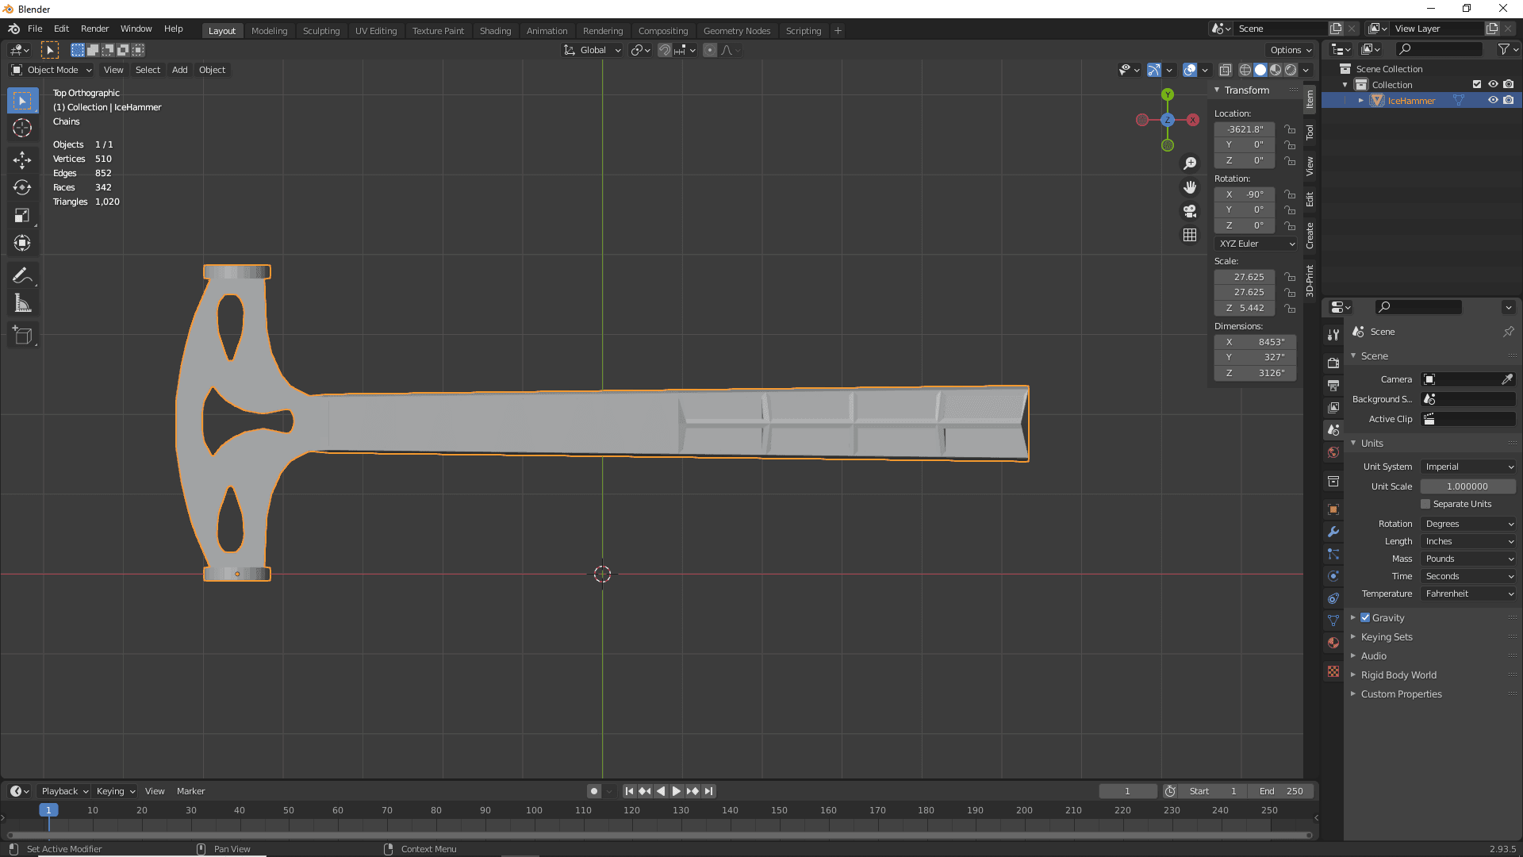This screenshot has height=857, width=1523.
Task: Play the animation
Action: (x=677, y=791)
